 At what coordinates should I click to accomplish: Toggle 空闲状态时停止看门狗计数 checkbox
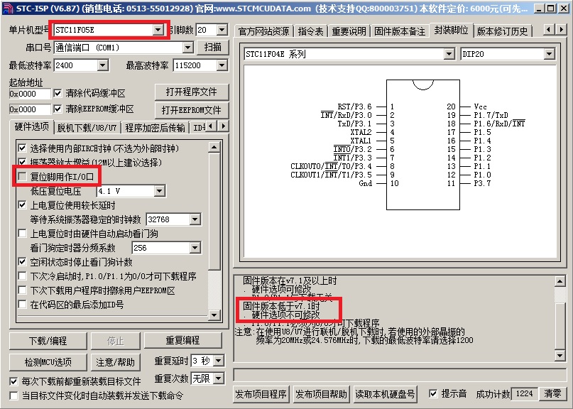pyautogui.click(x=22, y=262)
